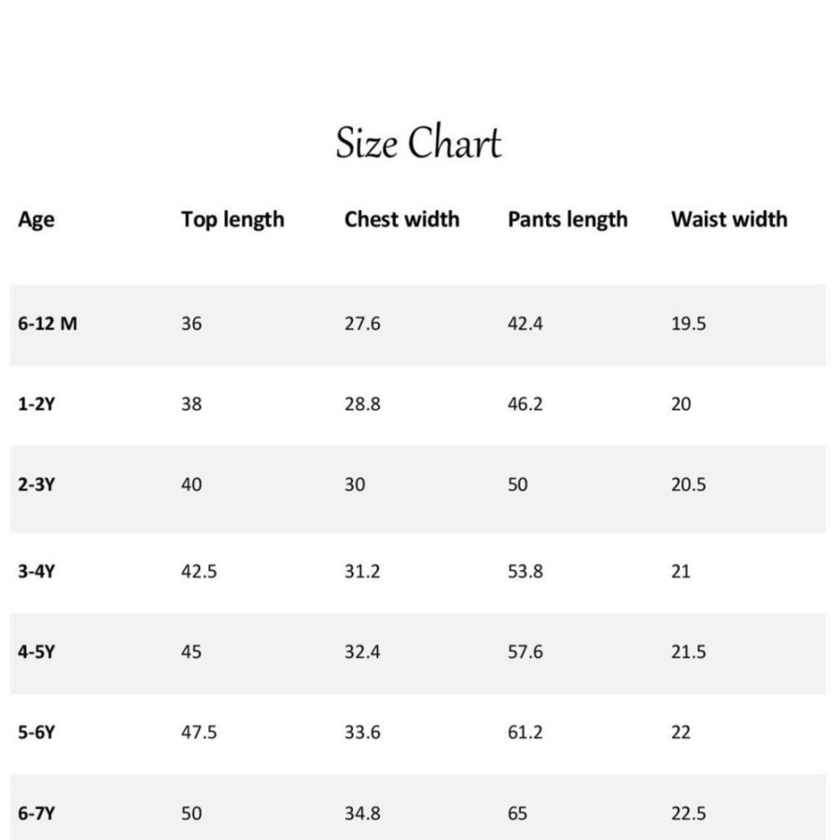The height and width of the screenshot is (840, 840).
Task: Click the 6-12 M age row label
Action: pos(48,324)
